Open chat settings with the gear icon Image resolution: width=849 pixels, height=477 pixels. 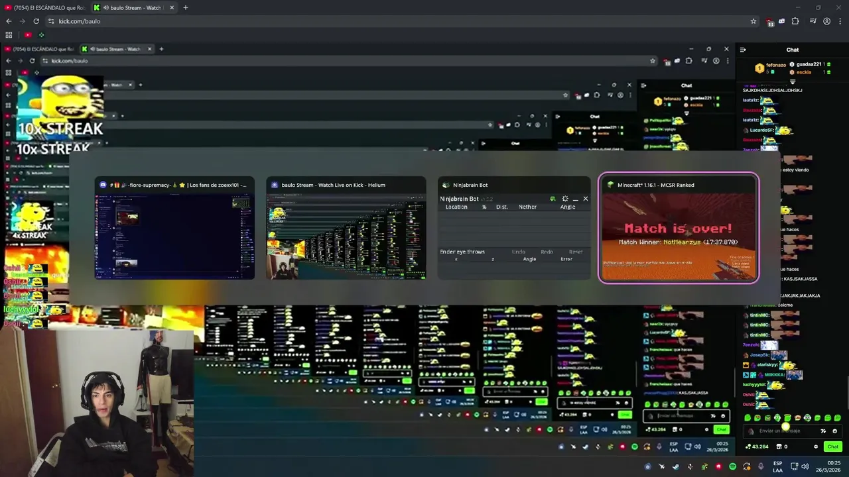816,447
